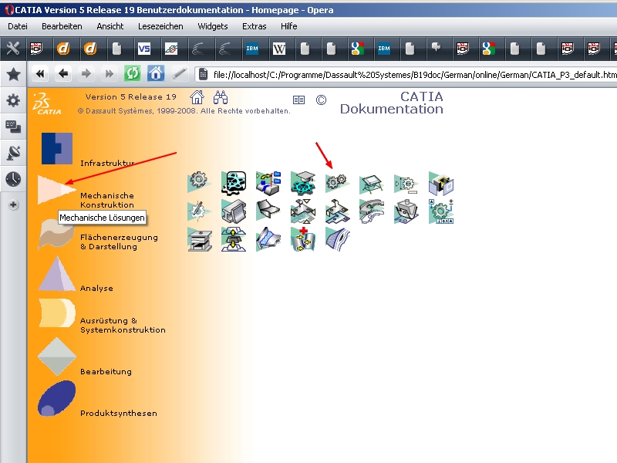Open the grey block with cylinder top icon
Viewport: 617px width, 463px height.
406,211
